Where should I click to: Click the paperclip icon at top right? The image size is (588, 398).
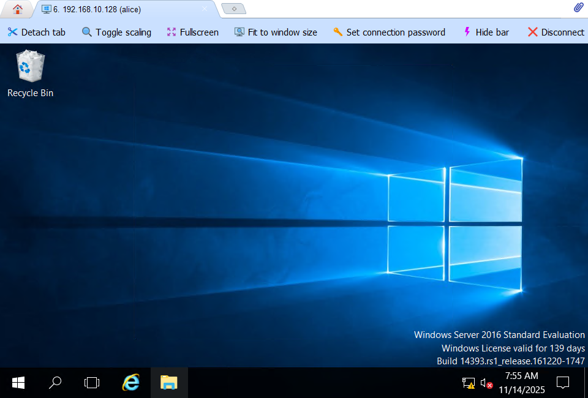tap(578, 7)
